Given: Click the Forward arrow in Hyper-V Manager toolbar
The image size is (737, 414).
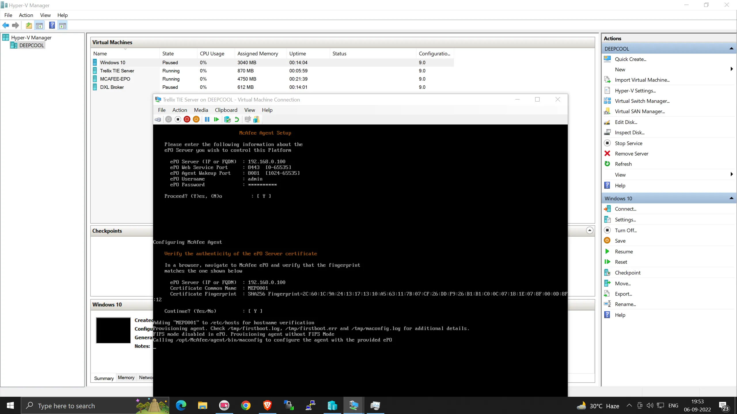Looking at the screenshot, I should click(x=16, y=26).
